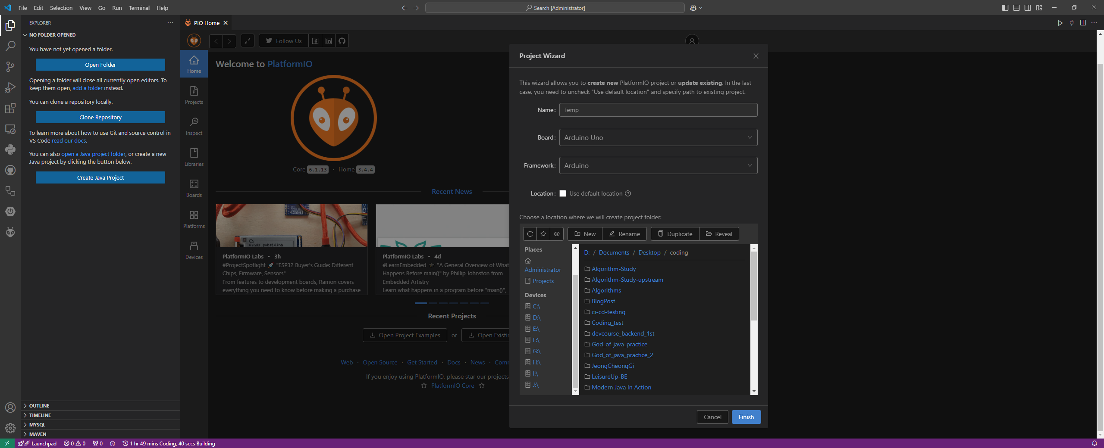1104x448 pixels.
Task: Refresh the folder browser listing
Action: tap(530, 234)
